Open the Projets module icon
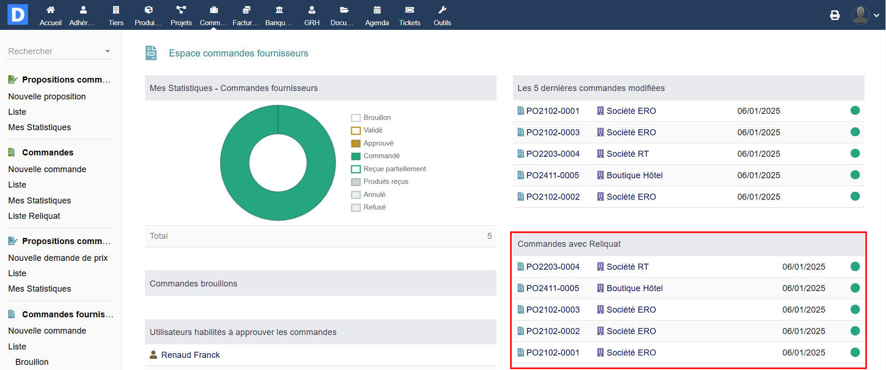Screen dimensions: 886x370 tap(181, 10)
